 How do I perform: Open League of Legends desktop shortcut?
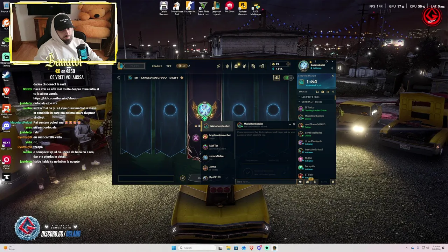coord(216,8)
